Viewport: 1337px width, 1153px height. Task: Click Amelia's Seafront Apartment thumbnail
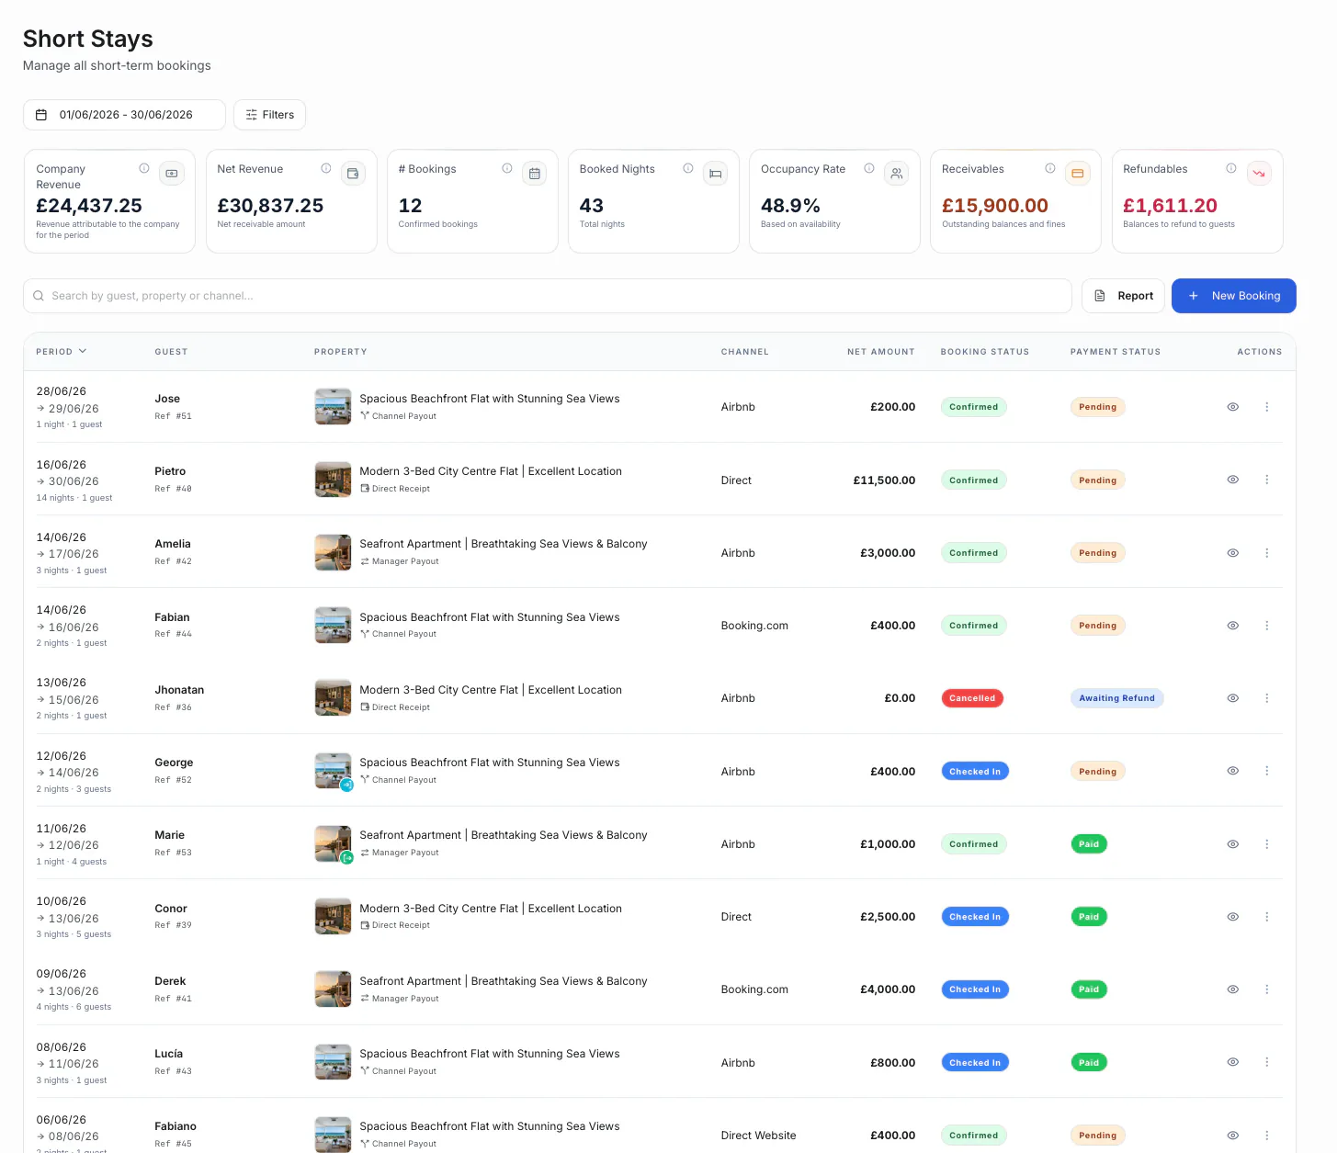(x=333, y=553)
